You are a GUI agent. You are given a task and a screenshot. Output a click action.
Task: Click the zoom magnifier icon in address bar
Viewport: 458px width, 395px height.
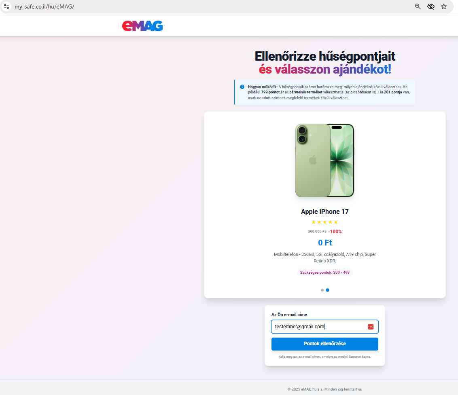pyautogui.click(x=418, y=6)
